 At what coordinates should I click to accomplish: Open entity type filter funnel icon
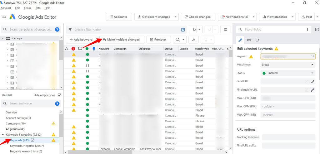pyautogui.click(x=57, y=104)
